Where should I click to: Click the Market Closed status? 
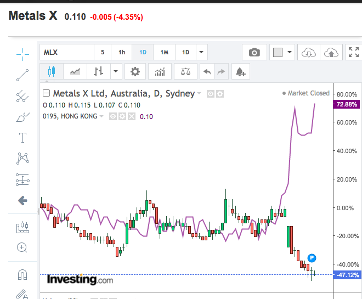306,93
